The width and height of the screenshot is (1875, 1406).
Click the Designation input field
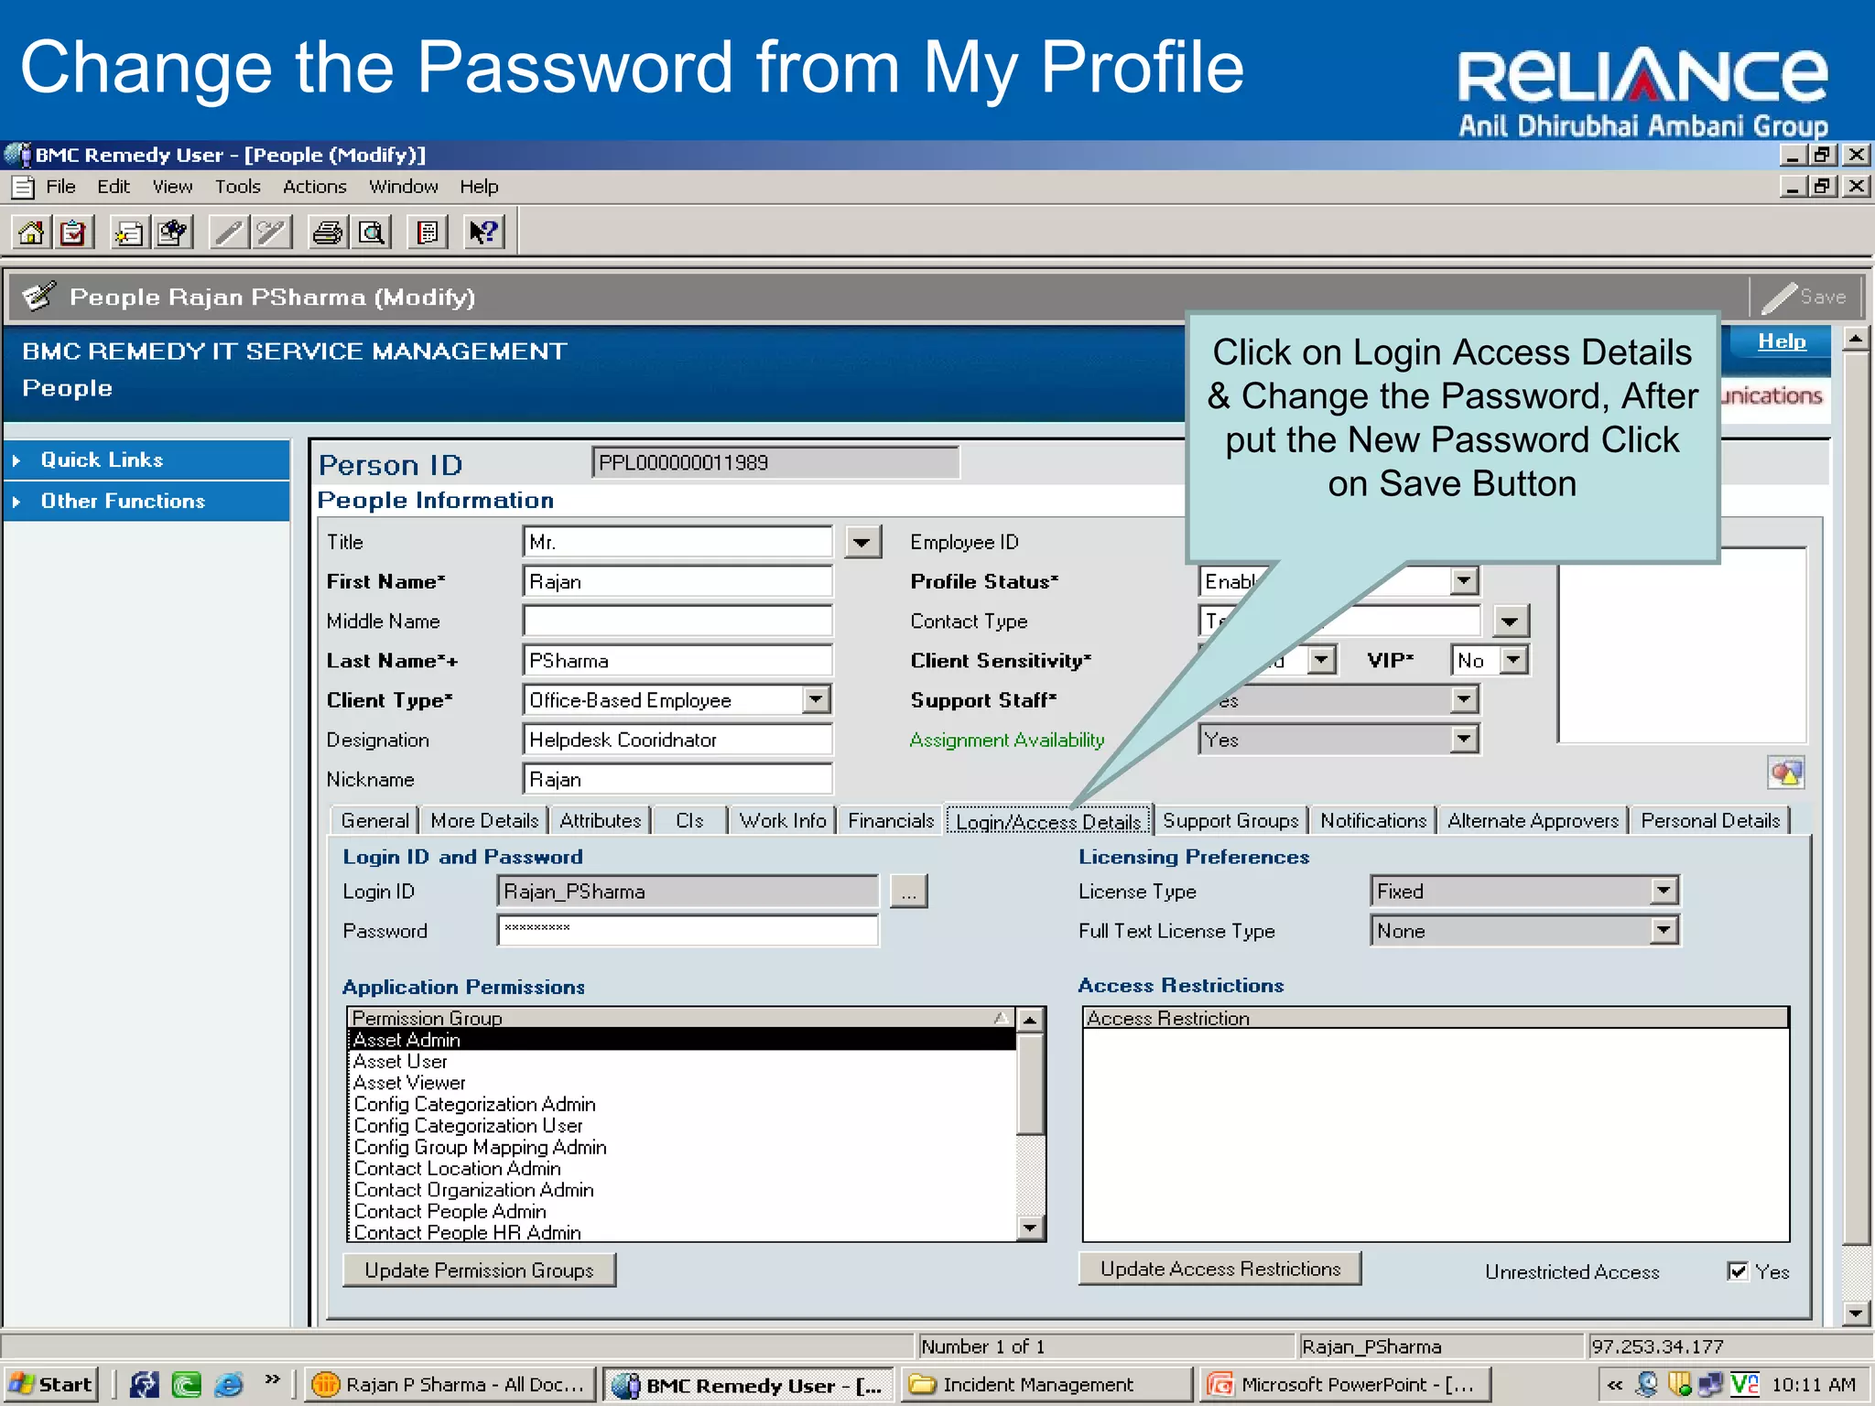click(677, 740)
